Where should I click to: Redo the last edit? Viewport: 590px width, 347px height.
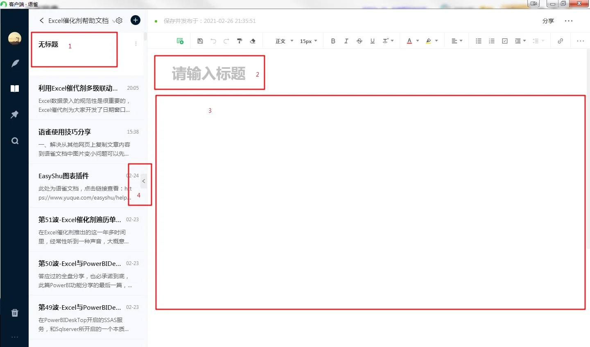(x=226, y=41)
